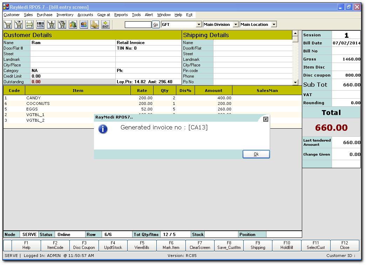This screenshot has height=265, width=366.
Task: Click the details panel scroll down arrow
Action: (x=295, y=82)
